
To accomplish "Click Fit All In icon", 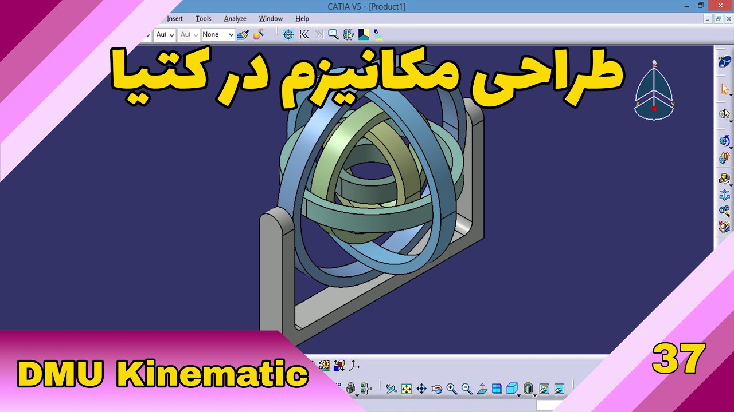I will coord(407,389).
